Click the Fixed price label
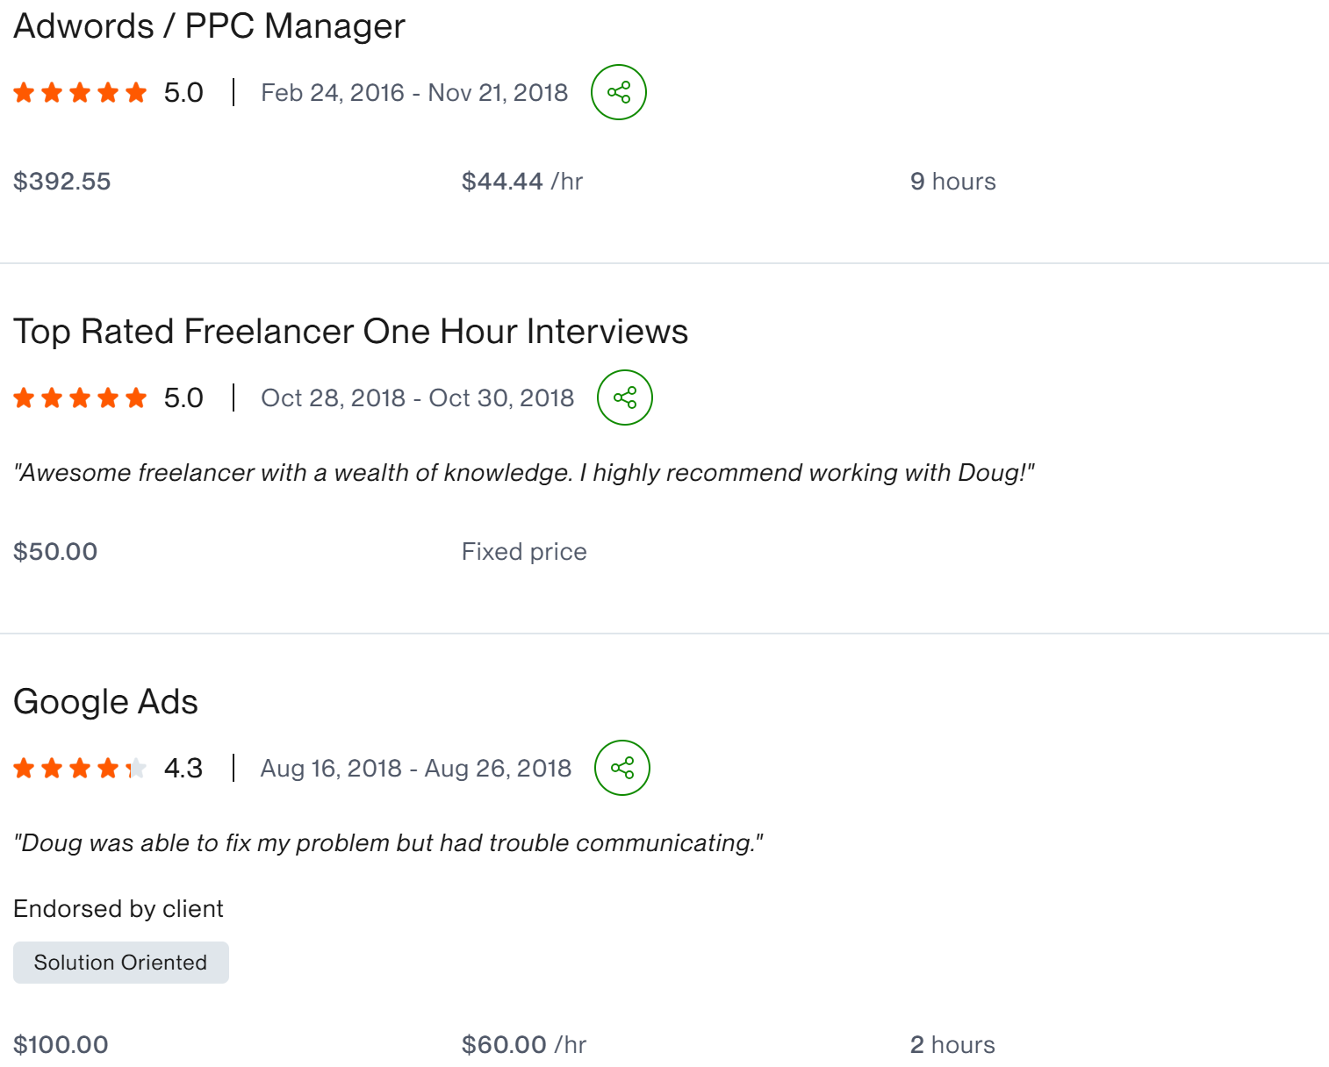The height and width of the screenshot is (1067, 1329). click(x=524, y=552)
